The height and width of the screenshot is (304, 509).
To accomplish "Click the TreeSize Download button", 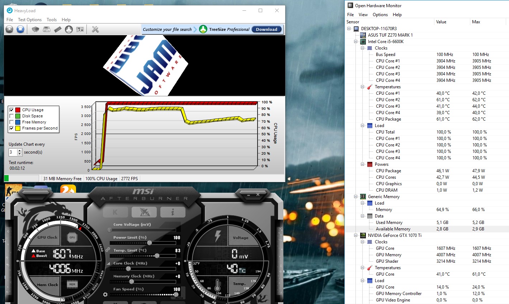I will (267, 29).
